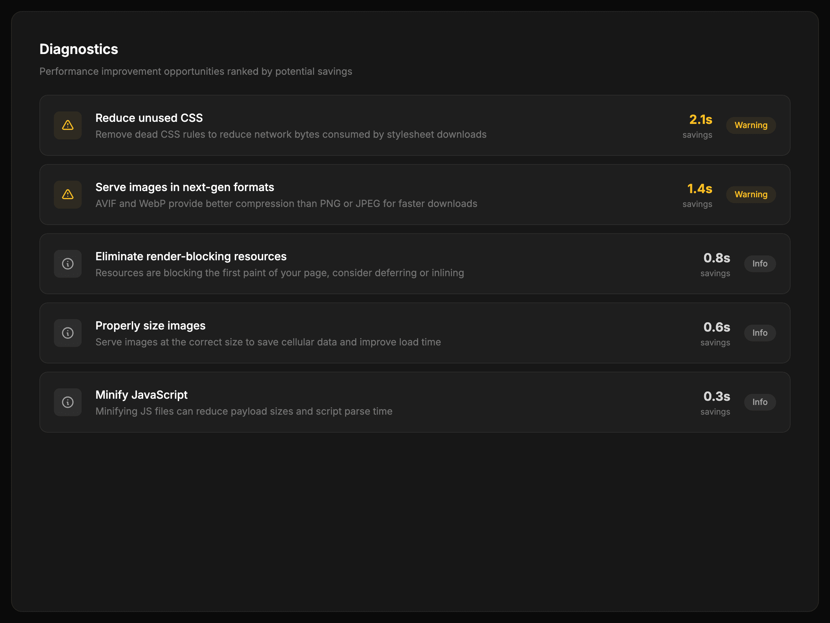This screenshot has height=623, width=830.
Task: Click Warning badge on next-gen formats row
Action: pyautogui.click(x=750, y=194)
